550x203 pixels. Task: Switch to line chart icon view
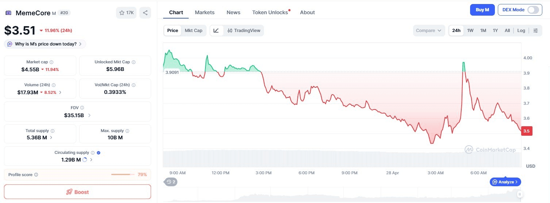pos(216,31)
